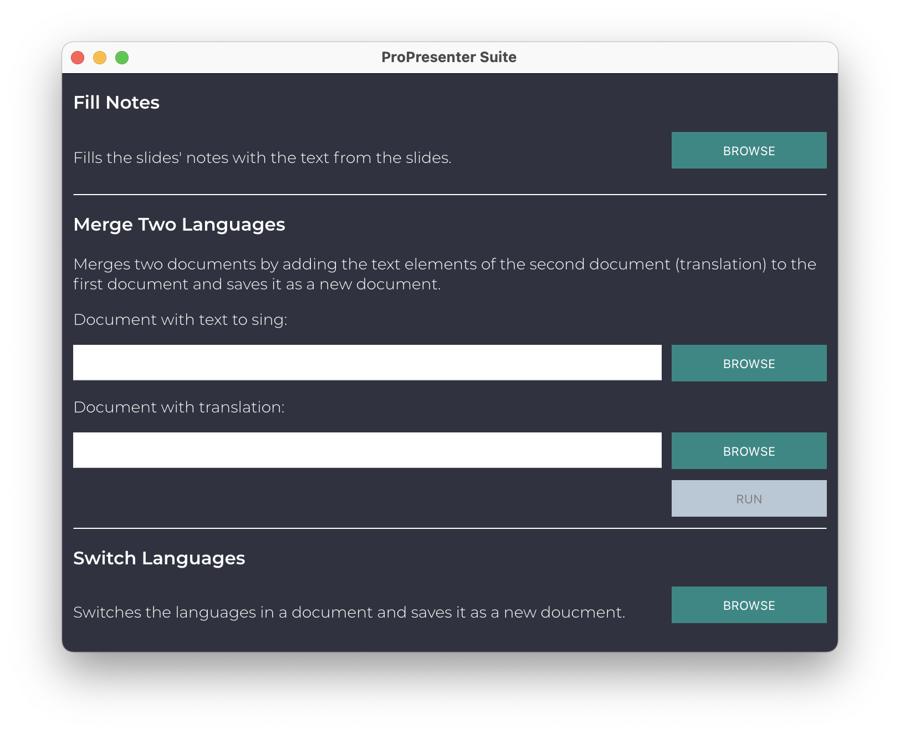The image size is (900, 734).
Task: Click Browse button in Switch Languages section
Action: point(749,605)
